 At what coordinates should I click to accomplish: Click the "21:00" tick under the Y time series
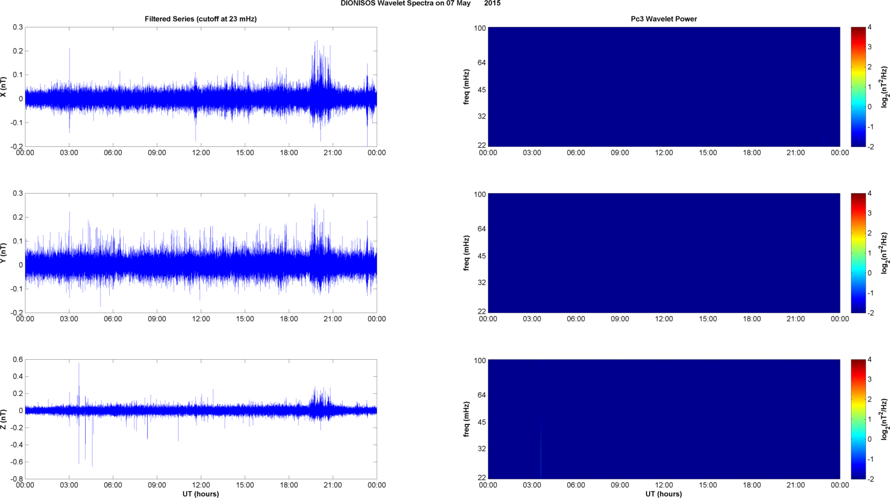[x=333, y=319]
